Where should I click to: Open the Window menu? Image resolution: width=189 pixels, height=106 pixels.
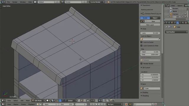(x=23, y=2)
